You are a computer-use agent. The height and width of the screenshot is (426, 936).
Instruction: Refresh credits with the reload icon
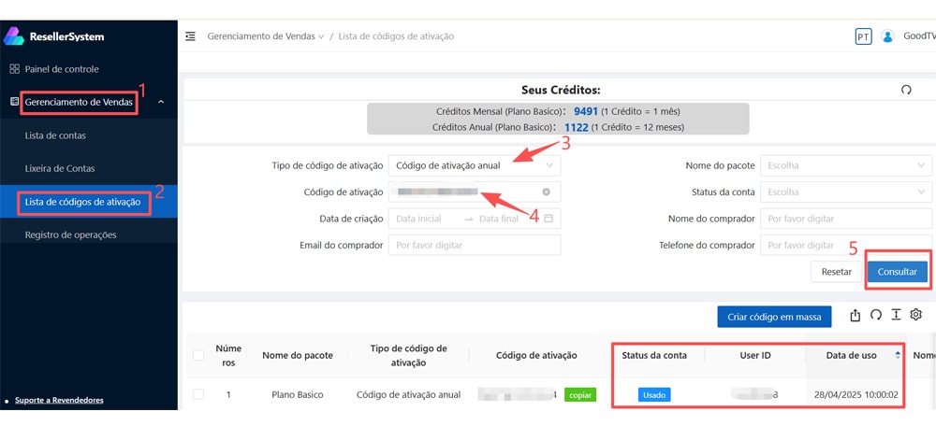[906, 90]
